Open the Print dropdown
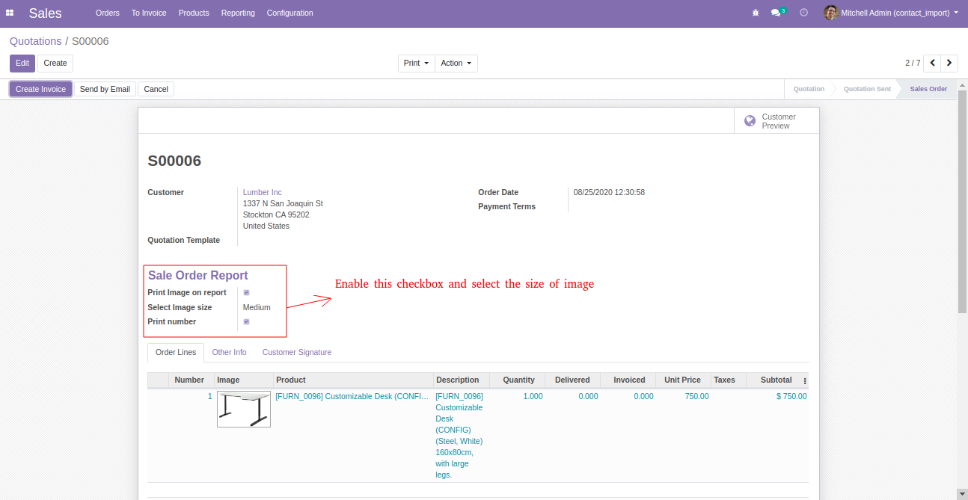 (x=416, y=64)
